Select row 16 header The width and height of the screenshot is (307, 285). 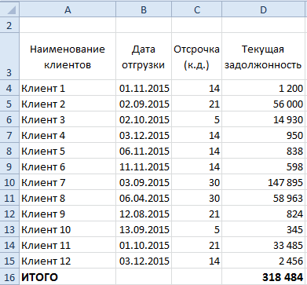pyautogui.click(x=9, y=277)
